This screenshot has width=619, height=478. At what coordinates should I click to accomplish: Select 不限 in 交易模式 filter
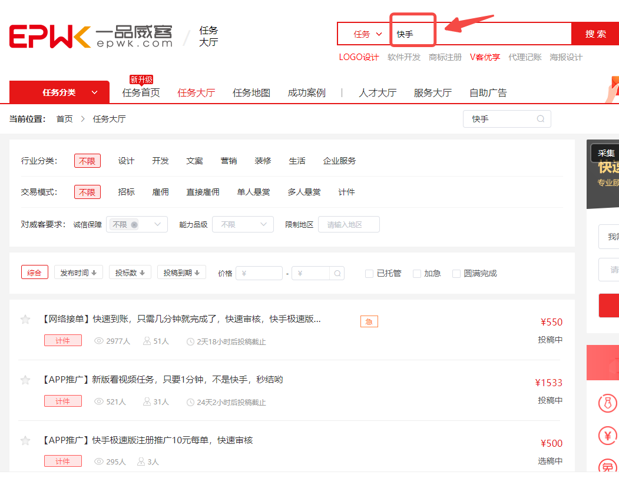click(87, 192)
